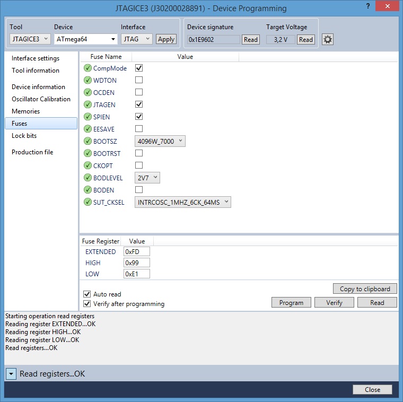Open Lock bits page
The width and height of the screenshot is (403, 402).
24,136
